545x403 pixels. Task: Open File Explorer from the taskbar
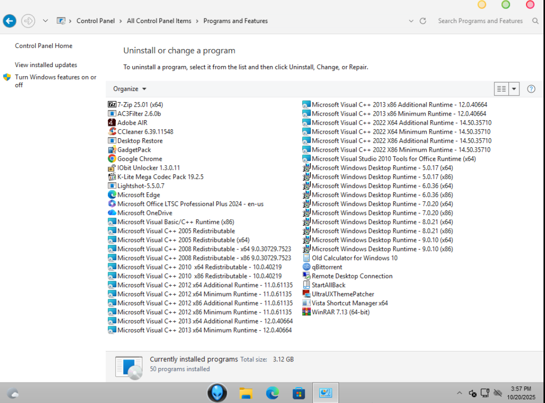click(245, 393)
